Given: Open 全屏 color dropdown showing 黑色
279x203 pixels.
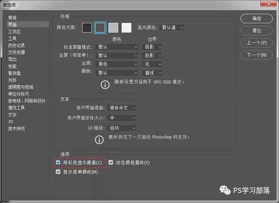Looking at the screenshot, I should point(117,64).
